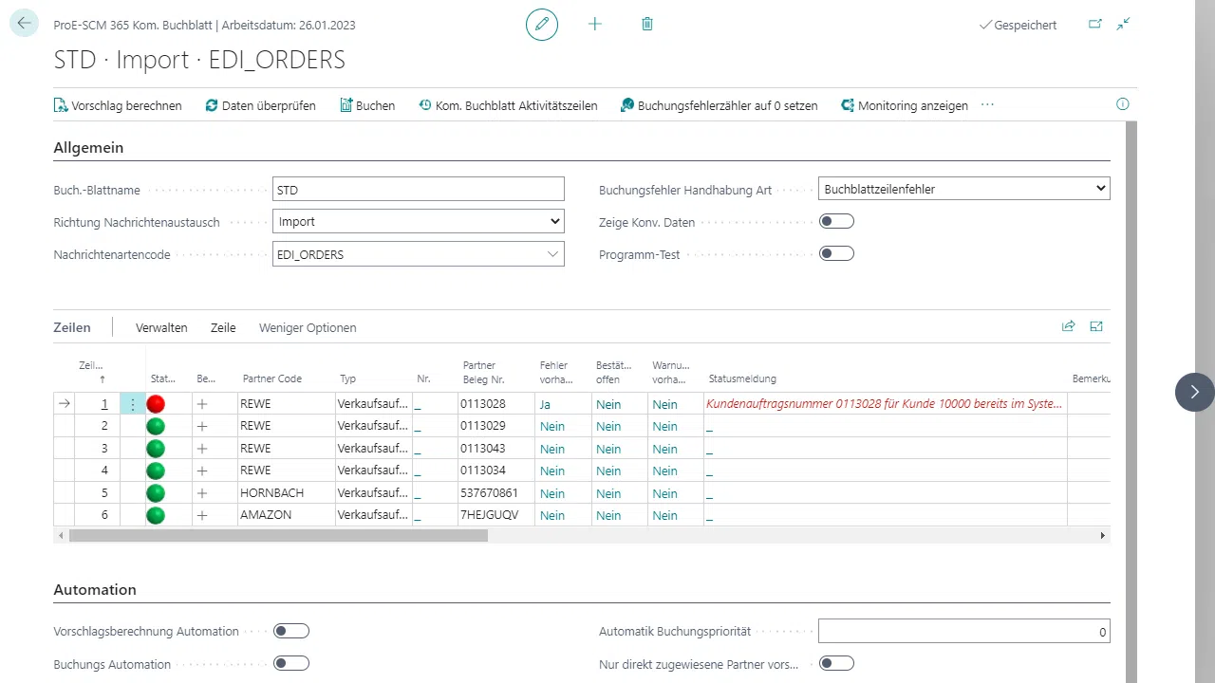Image resolution: width=1215 pixels, height=683 pixels.
Task: Add a new record with plus icon
Action: (x=595, y=25)
